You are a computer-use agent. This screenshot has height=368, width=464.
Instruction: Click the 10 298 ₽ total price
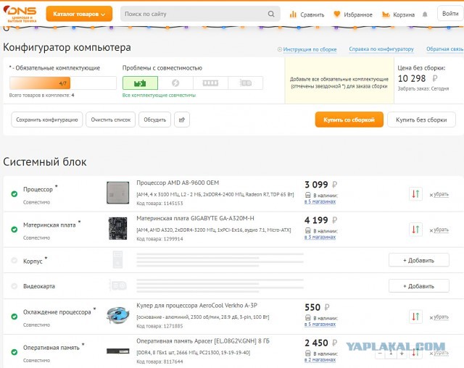coord(418,79)
